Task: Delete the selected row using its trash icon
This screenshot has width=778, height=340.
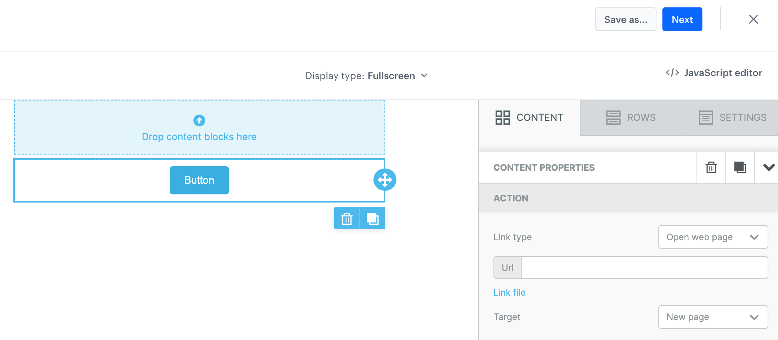Action: (347, 218)
